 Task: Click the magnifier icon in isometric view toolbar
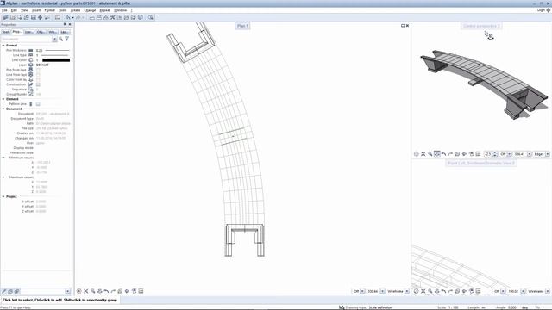[x=430, y=291]
